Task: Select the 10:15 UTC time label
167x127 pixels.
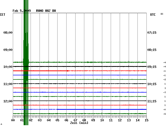Action: (x=152, y=84)
